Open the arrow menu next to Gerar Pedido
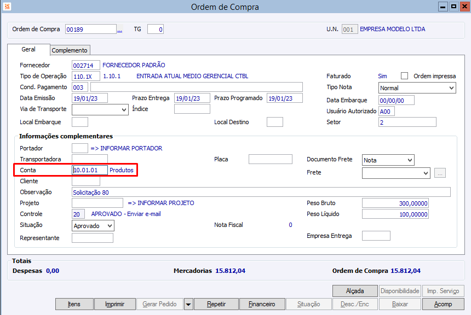Screen dimensions: 471x315 click(188, 304)
